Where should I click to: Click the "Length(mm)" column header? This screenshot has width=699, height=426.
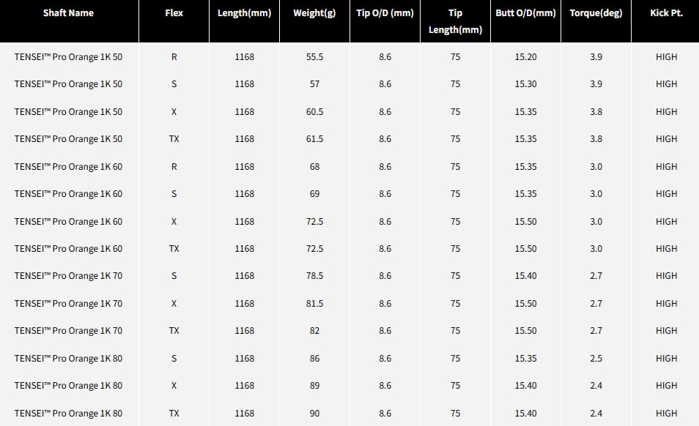point(244,13)
